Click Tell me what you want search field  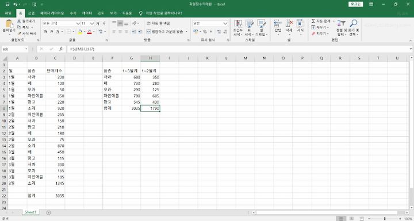(164, 13)
